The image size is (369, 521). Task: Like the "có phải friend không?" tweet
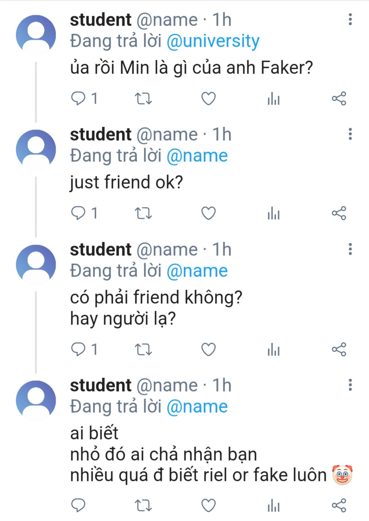coord(208,349)
